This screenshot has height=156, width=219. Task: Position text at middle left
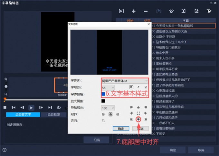point(131,113)
